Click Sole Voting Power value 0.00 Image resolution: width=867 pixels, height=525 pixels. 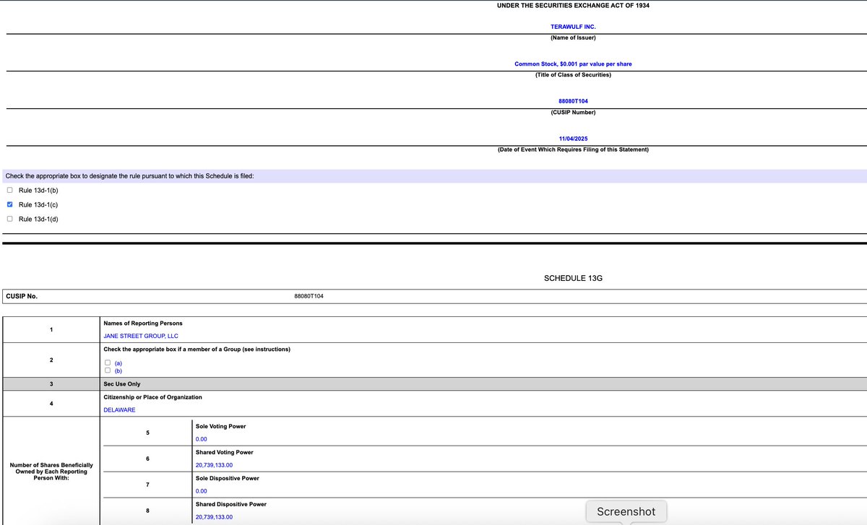coord(202,439)
